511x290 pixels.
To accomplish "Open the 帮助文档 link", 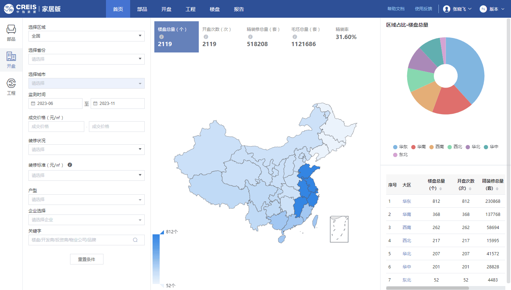I will tap(396, 9).
